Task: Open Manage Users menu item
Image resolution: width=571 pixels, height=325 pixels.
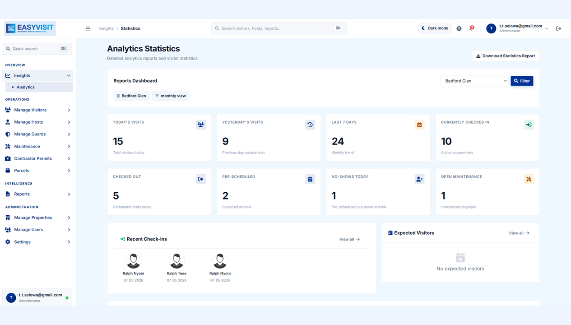Action: pos(38,230)
